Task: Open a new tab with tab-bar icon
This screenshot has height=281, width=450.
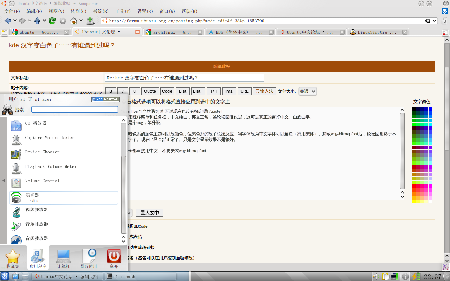Action: tap(4, 33)
